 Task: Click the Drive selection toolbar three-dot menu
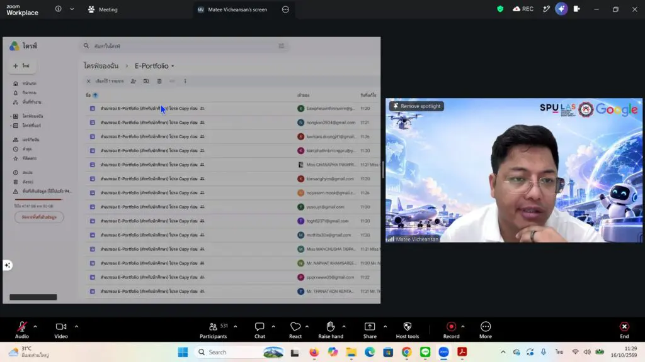[x=185, y=81]
